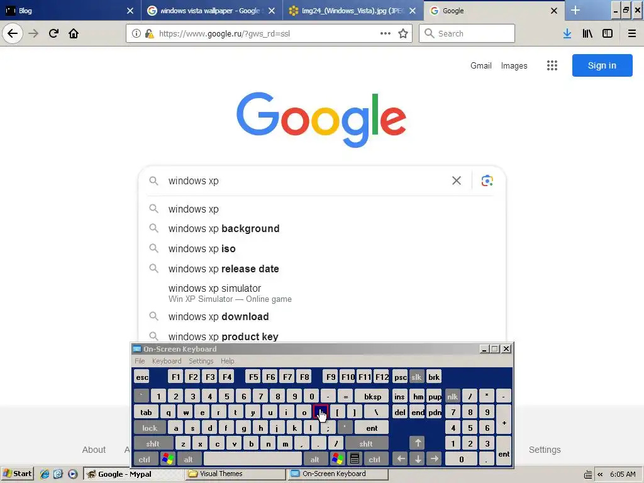This screenshot has width=644, height=483.
Task: Open the browser hamburger menu
Action: point(632,33)
